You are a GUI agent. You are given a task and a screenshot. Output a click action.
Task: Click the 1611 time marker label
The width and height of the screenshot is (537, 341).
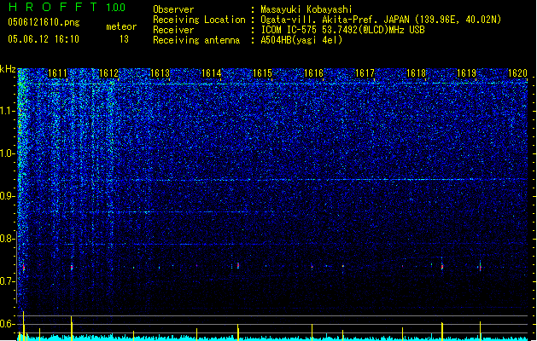pyautogui.click(x=57, y=73)
